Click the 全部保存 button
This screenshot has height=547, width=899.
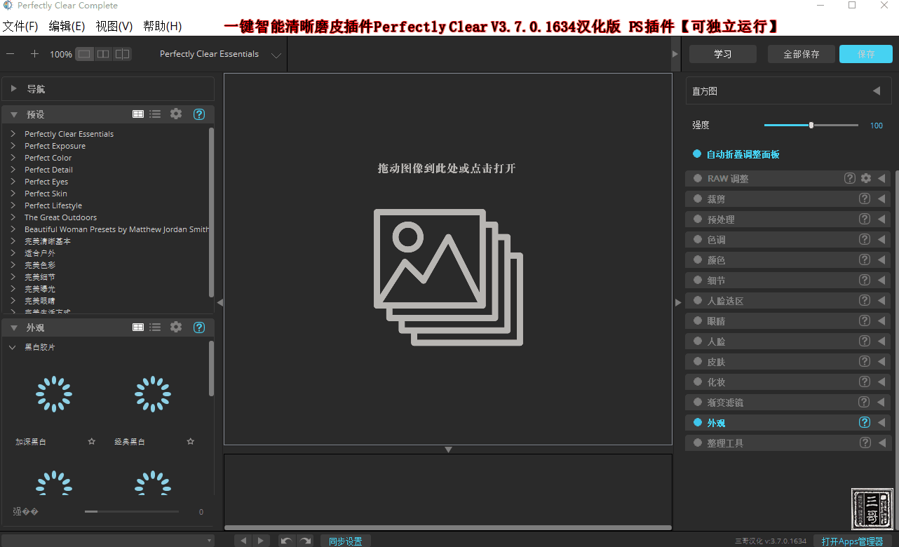[802, 54]
